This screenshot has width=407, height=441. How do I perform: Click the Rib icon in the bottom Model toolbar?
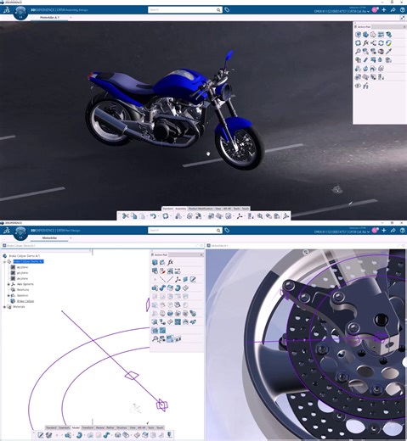tap(106, 435)
